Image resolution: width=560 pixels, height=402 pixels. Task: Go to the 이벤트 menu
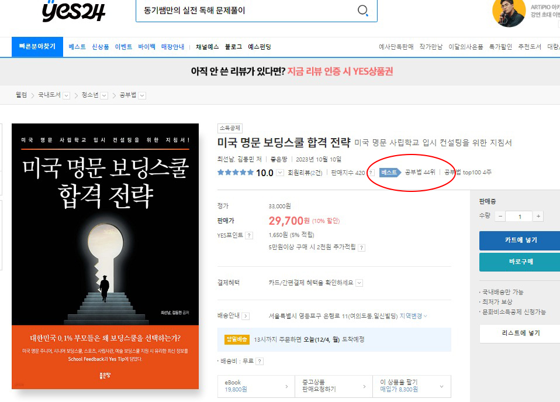click(x=123, y=47)
